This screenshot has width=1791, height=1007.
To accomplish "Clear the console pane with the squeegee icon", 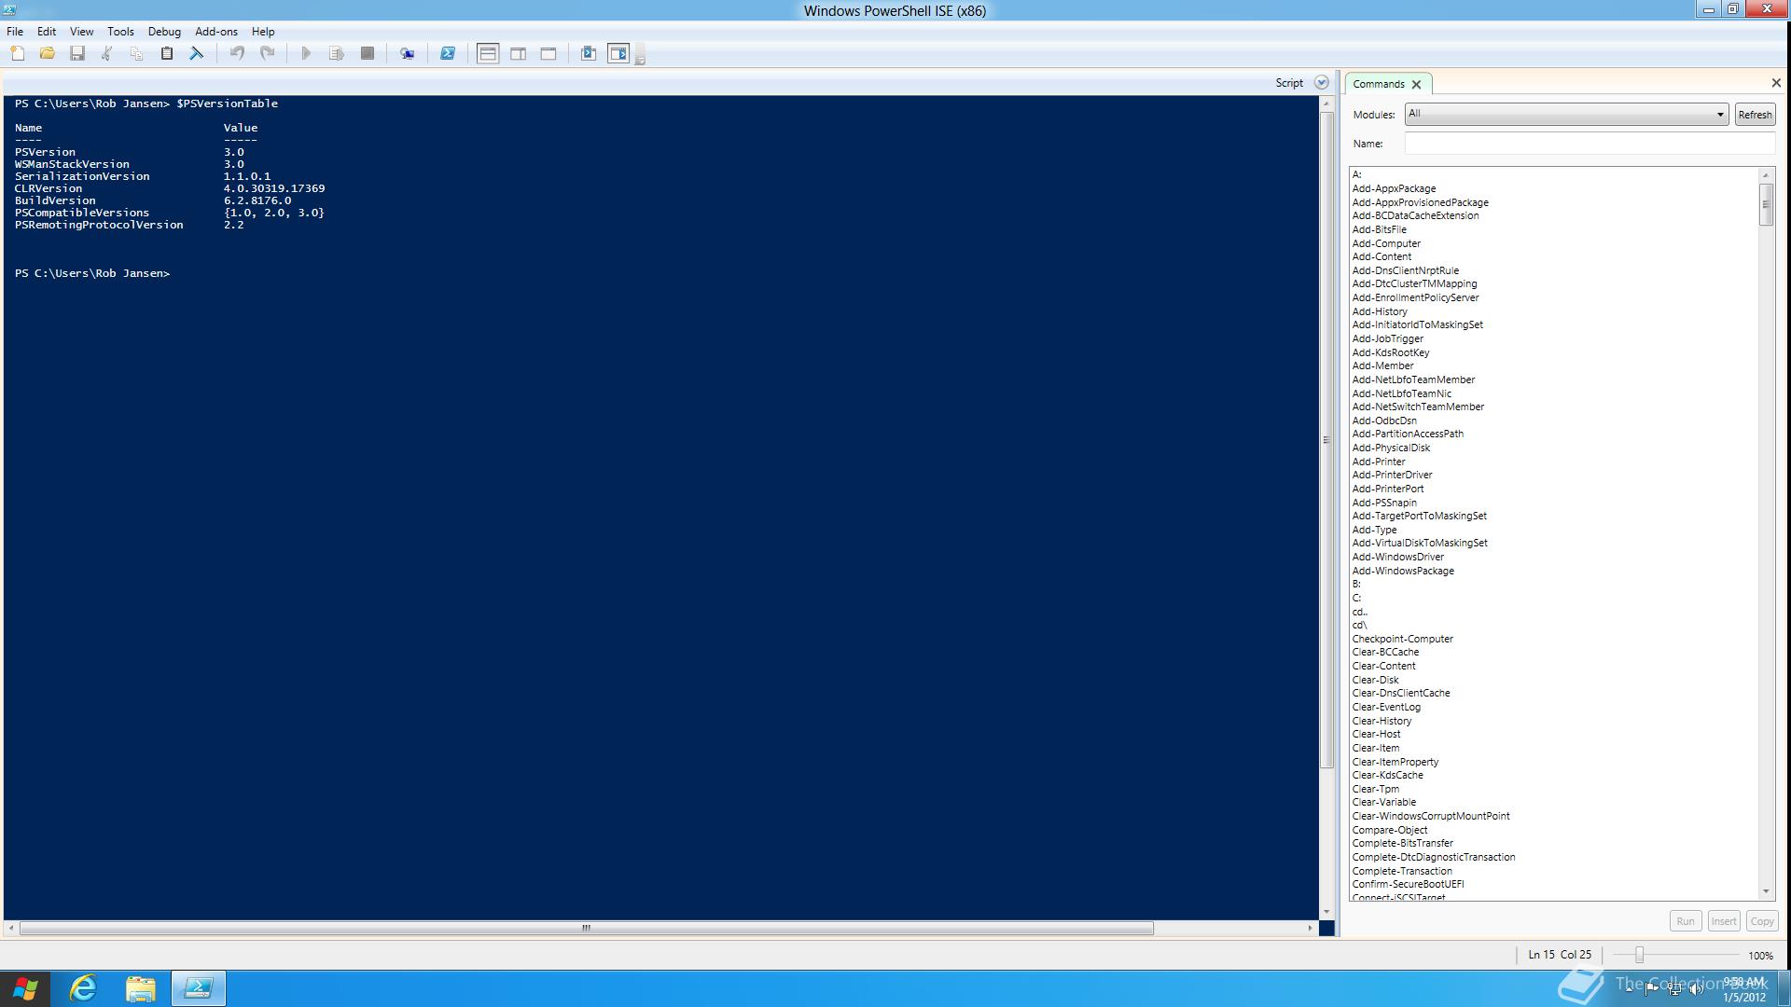I will tap(197, 54).
